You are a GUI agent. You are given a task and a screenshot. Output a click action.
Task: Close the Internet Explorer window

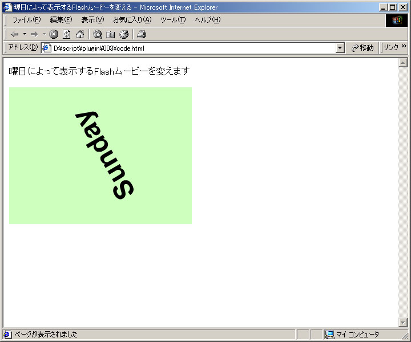pyautogui.click(x=403, y=7)
